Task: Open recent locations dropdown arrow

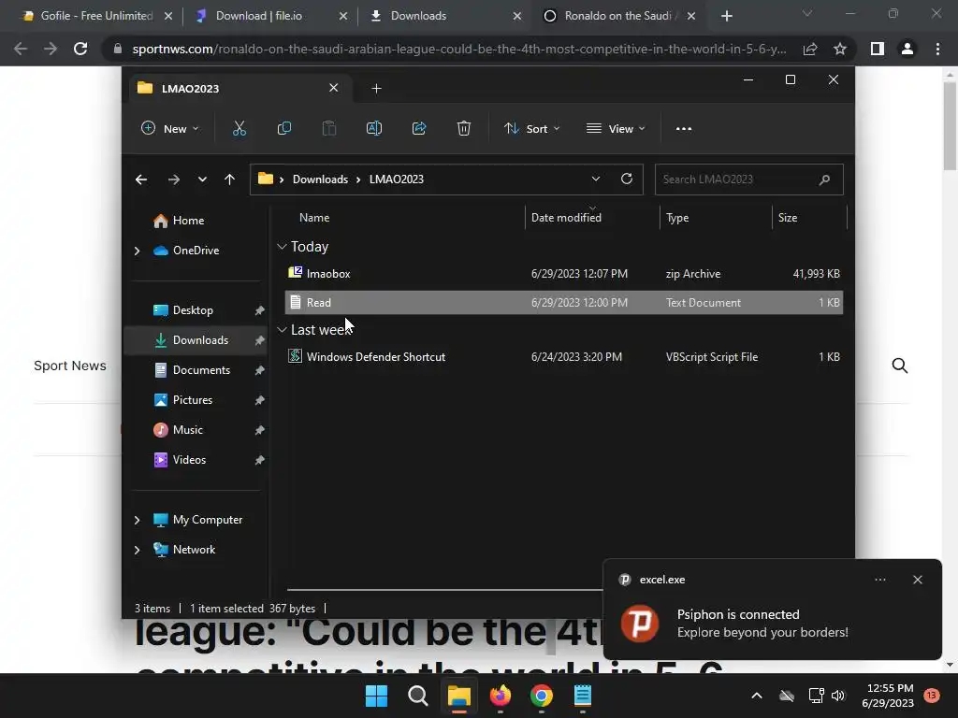Action: tap(202, 179)
